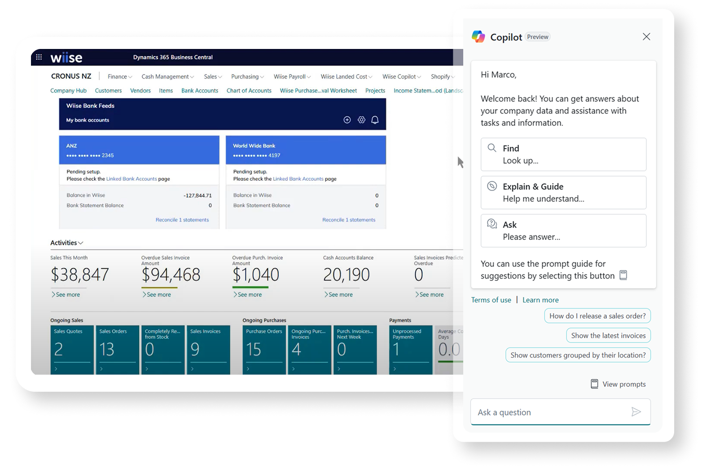Open Linked Bank Accounts link under World Wide Bank
711x469 pixels.
click(298, 179)
